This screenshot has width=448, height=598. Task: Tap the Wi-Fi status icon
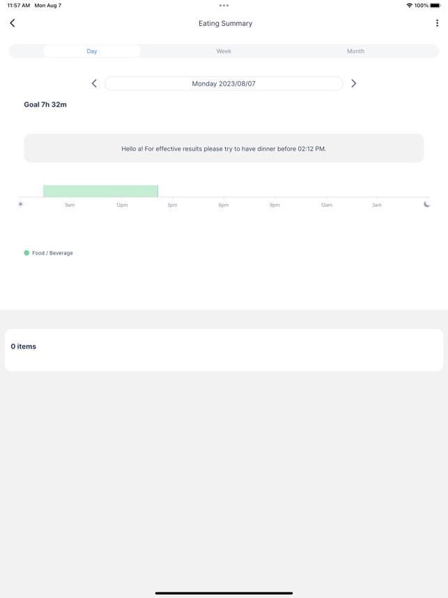409,6
